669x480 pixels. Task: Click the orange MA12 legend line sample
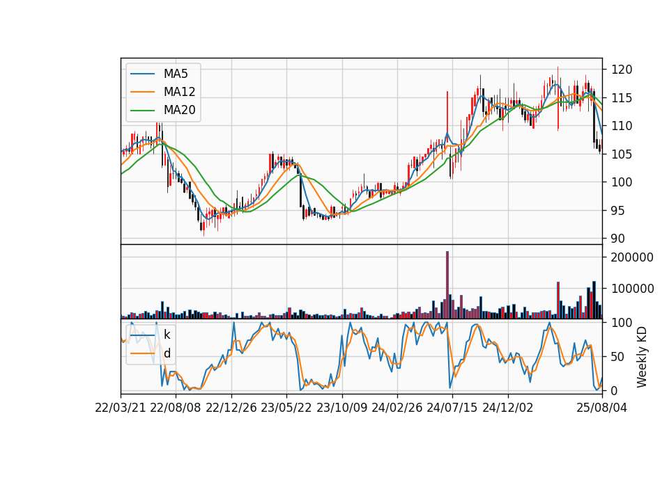pos(142,92)
